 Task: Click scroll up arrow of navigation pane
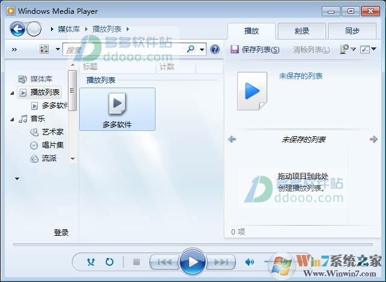pyautogui.click(x=73, y=65)
